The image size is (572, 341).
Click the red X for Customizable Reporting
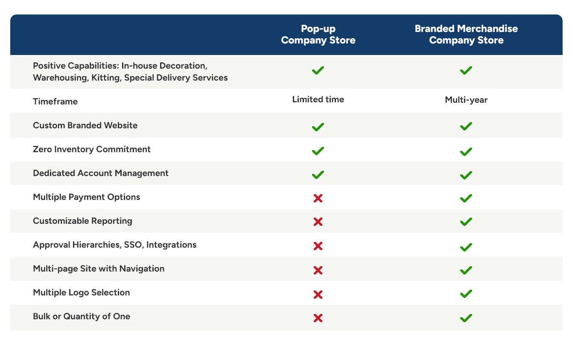click(x=318, y=222)
